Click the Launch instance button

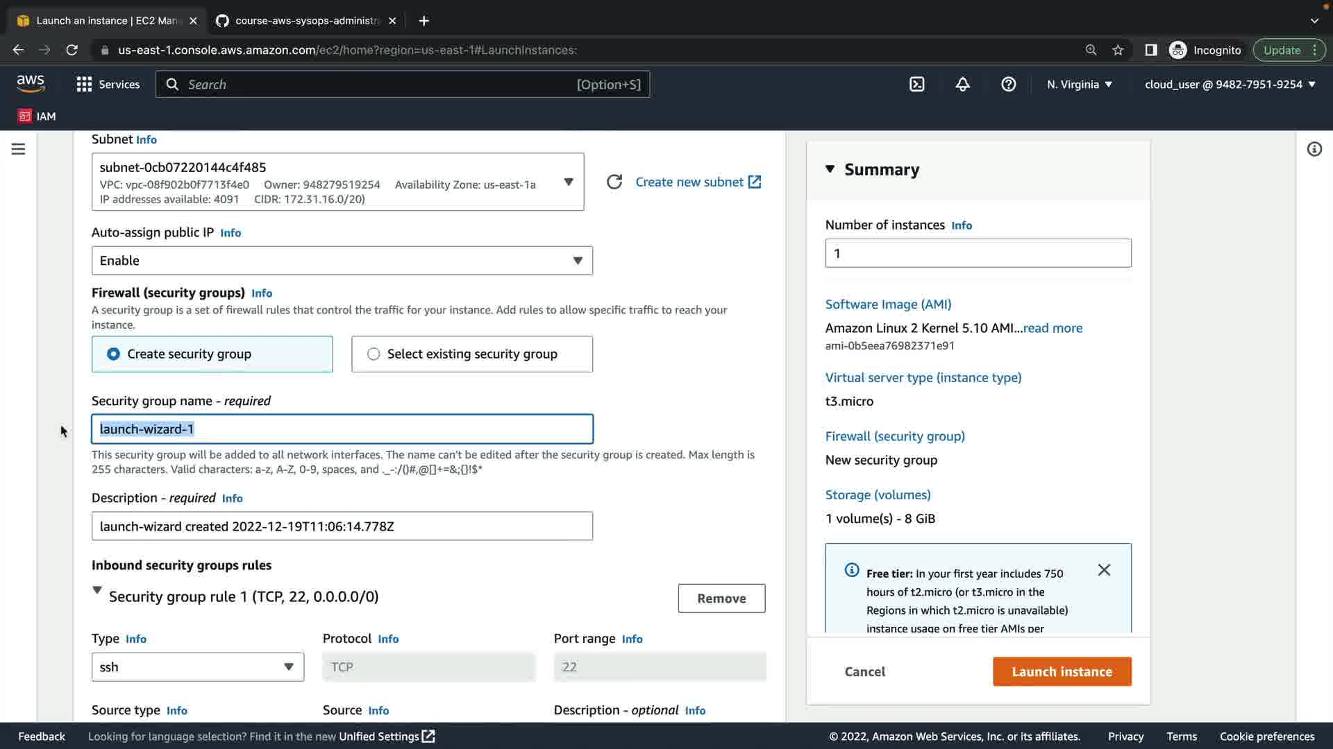(x=1062, y=671)
